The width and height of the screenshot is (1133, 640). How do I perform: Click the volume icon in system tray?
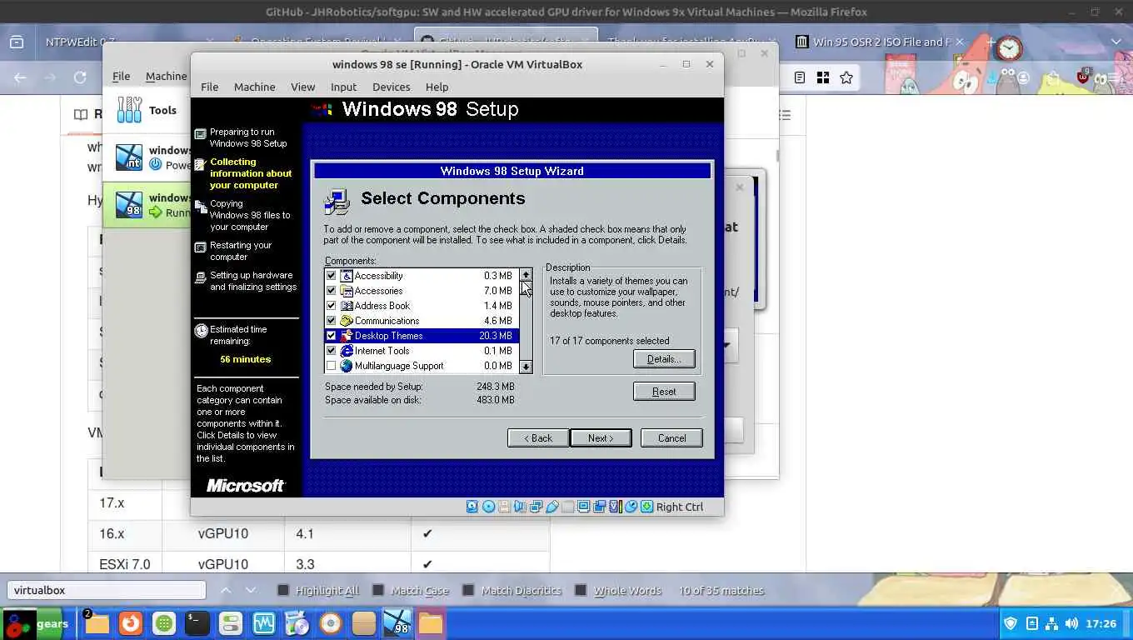1071,623
